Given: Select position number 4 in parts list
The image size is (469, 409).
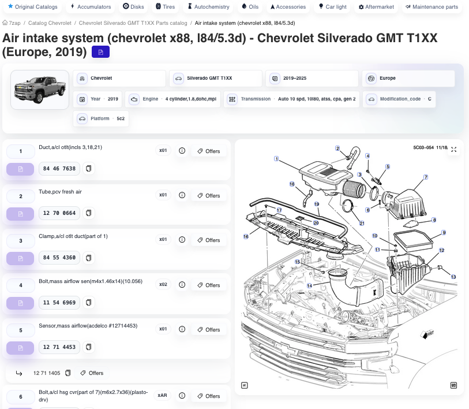Looking at the screenshot, I should pos(21,285).
